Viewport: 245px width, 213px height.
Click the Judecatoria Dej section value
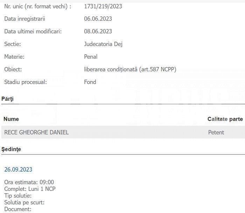[103, 44]
